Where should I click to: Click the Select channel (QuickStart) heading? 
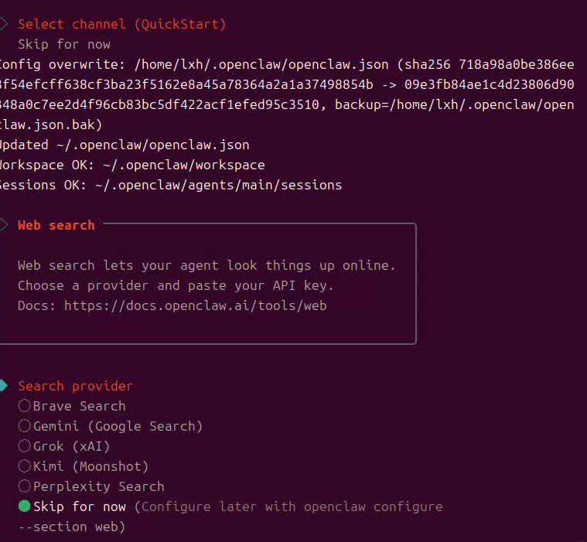coord(122,24)
